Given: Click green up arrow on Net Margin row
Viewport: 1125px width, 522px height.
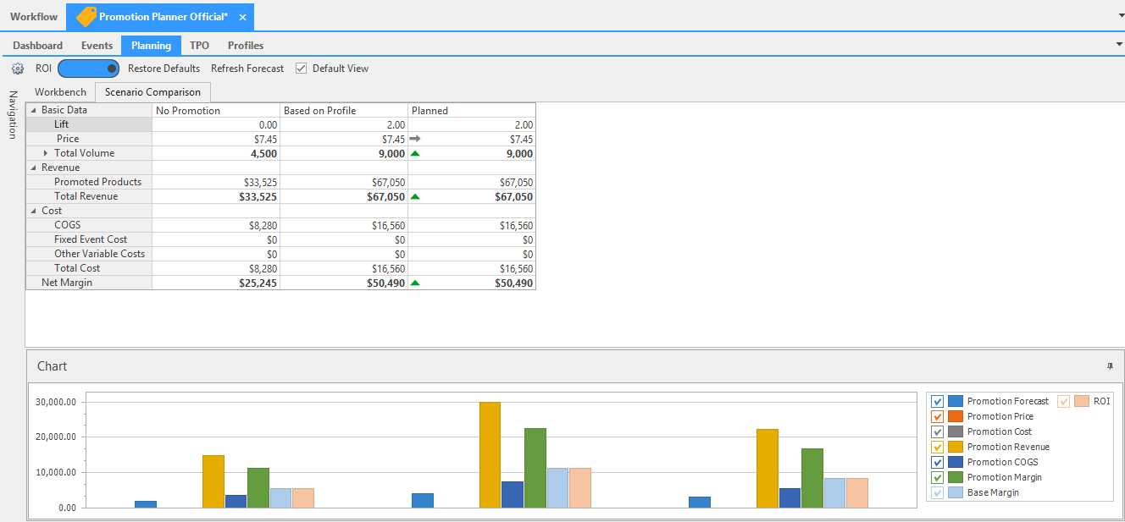Looking at the screenshot, I should pos(415,283).
